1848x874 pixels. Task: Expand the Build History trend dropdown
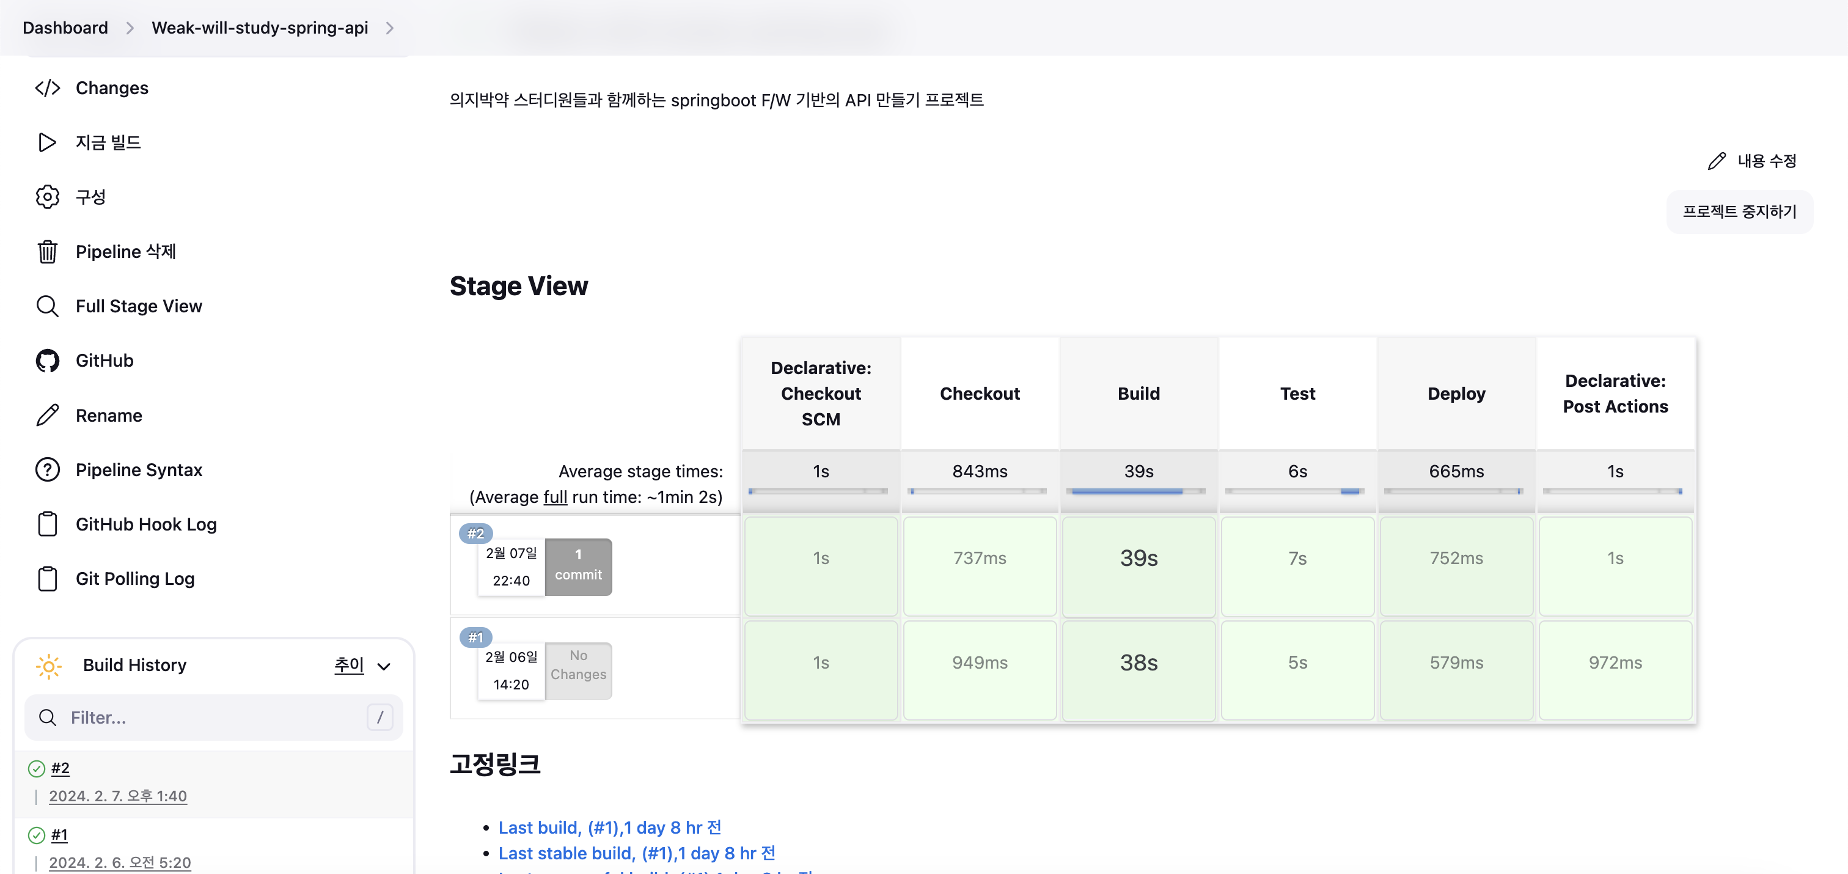pos(384,666)
